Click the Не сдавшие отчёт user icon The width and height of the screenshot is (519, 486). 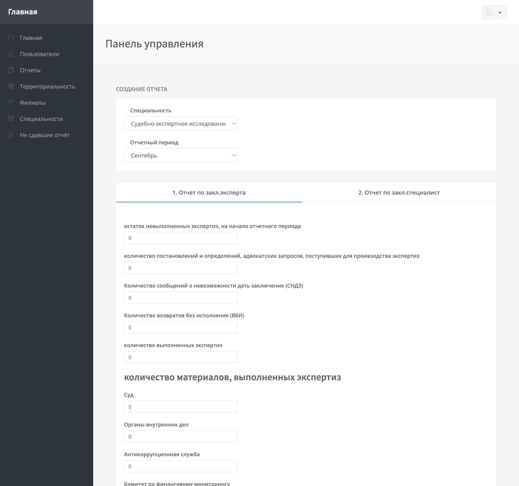tap(11, 135)
